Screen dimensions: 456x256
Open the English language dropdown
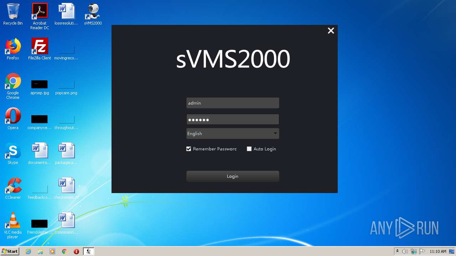pos(233,134)
